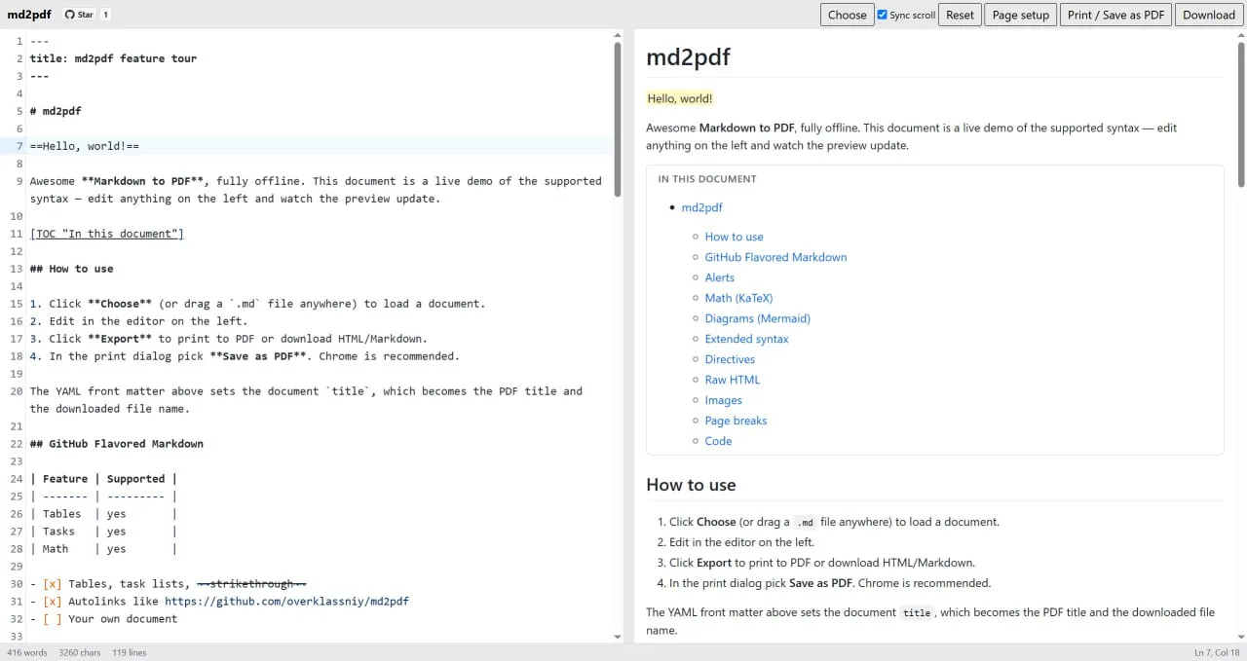
Task: Click the strikethrough text in editor
Action: (251, 584)
